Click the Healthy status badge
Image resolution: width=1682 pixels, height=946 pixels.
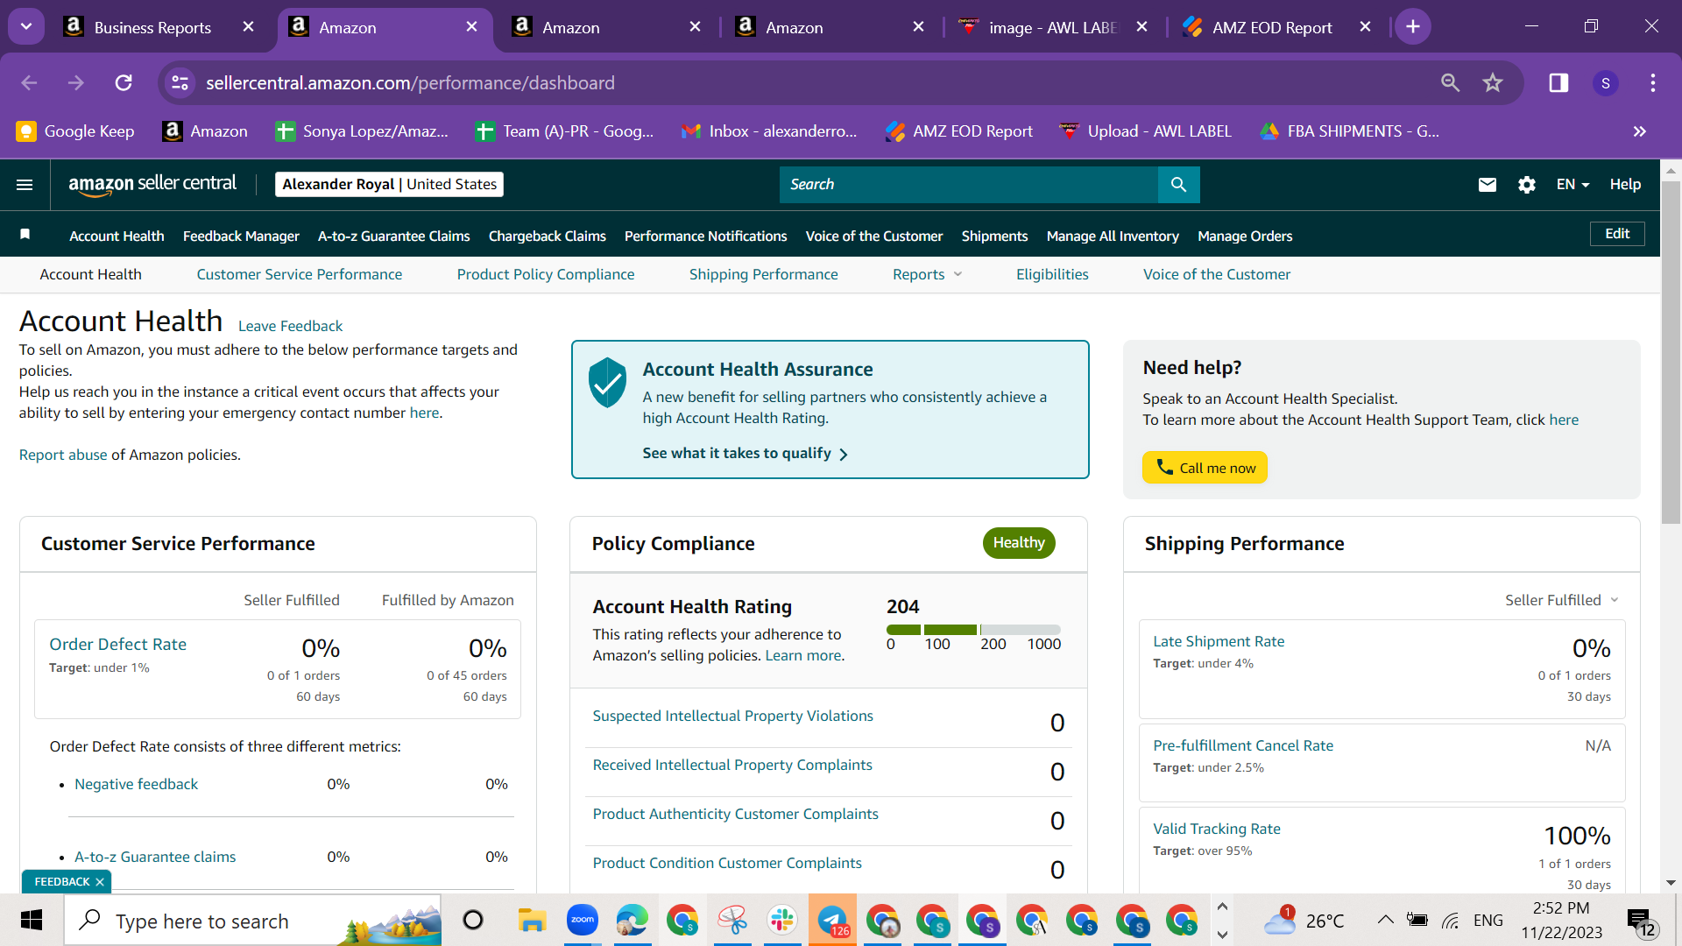coord(1019,543)
